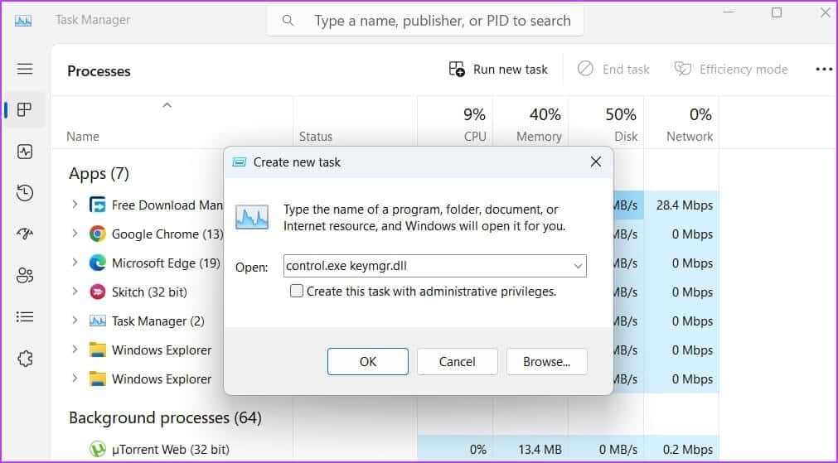The height and width of the screenshot is (463, 838).
Task: Open the Users sidebar icon
Action: (x=25, y=276)
